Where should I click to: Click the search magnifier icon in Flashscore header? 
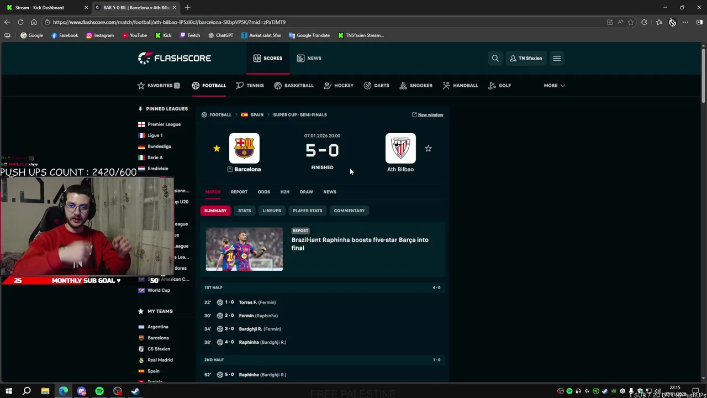coord(495,58)
